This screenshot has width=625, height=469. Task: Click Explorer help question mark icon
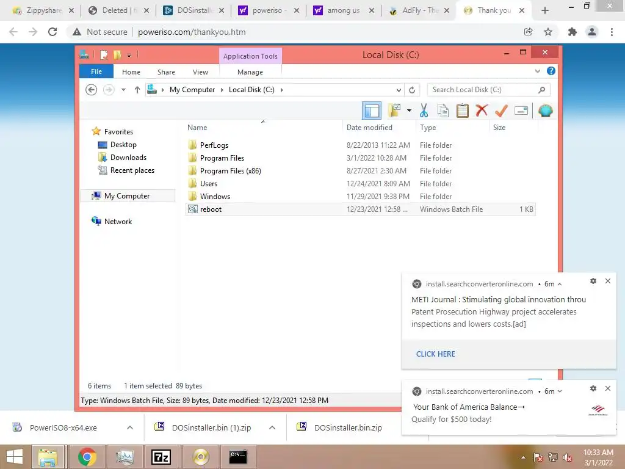(551, 71)
